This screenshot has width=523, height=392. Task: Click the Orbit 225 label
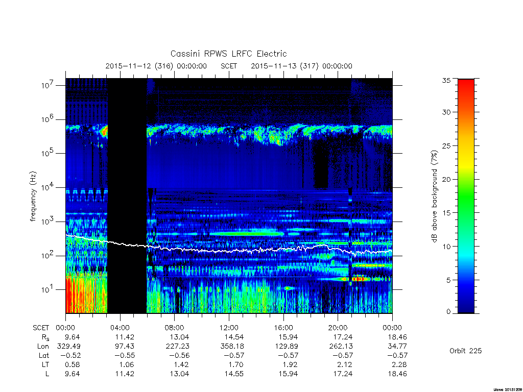pos(465,351)
